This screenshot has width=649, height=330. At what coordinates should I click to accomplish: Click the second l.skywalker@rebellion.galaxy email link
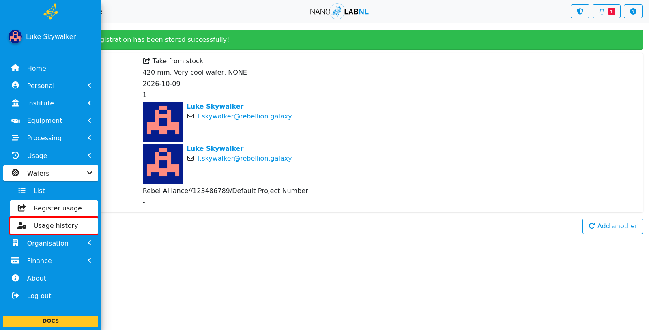(245, 158)
